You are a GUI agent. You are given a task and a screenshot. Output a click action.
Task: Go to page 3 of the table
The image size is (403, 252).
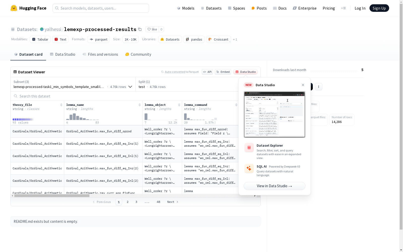click(x=137, y=202)
